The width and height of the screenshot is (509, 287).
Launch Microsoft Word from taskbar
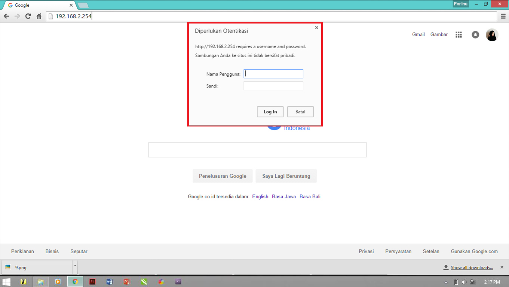tap(110, 282)
